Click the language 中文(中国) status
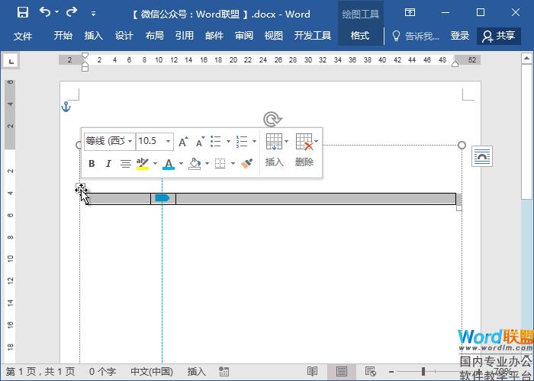Image resolution: width=534 pixels, height=381 pixels. point(152,372)
